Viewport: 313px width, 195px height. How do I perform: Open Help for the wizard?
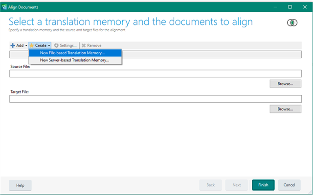click(x=20, y=185)
